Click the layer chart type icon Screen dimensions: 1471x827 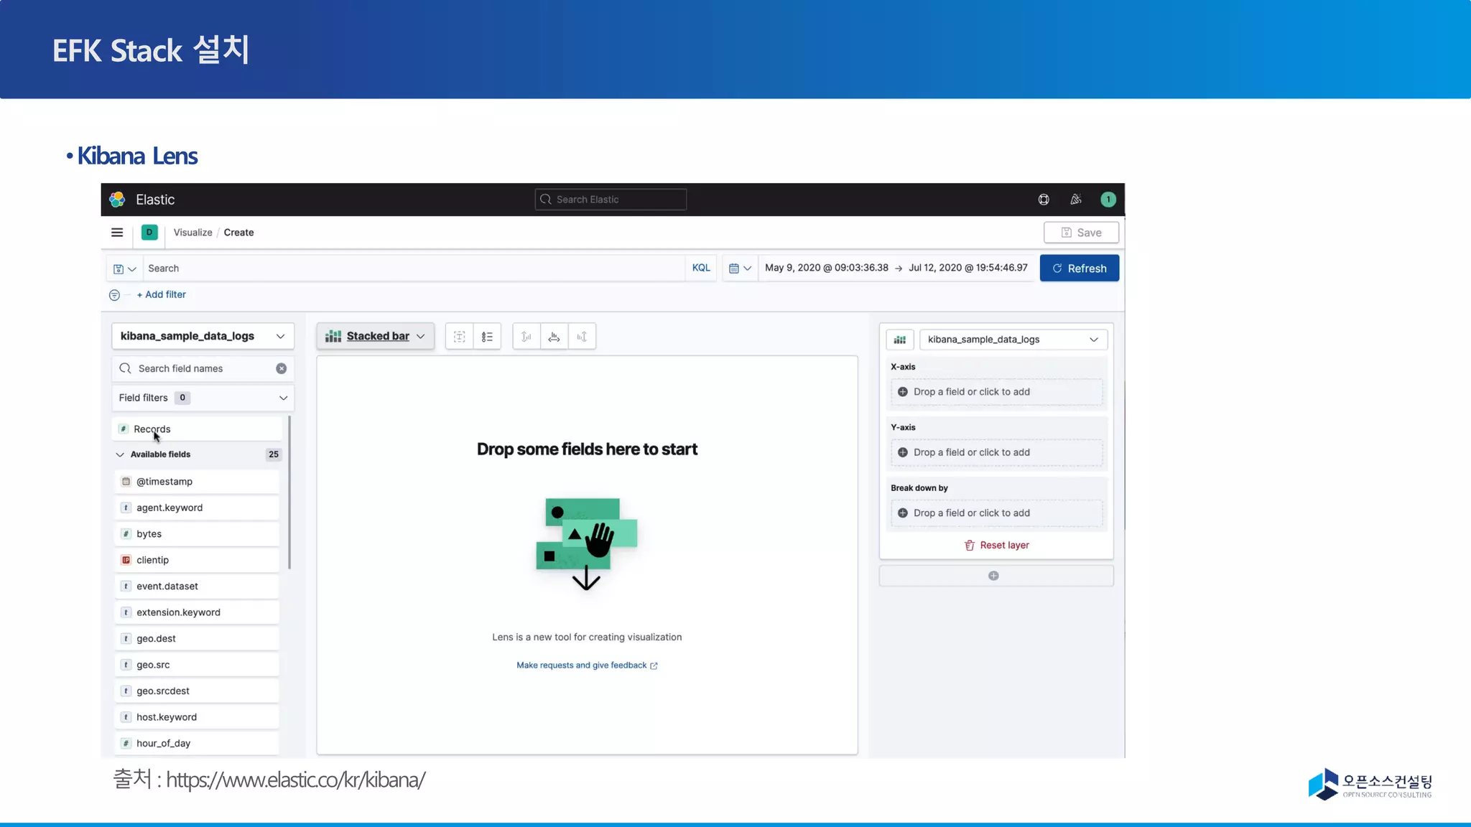(x=900, y=340)
